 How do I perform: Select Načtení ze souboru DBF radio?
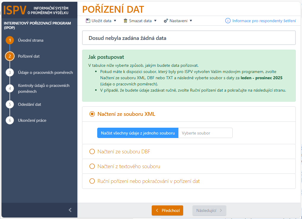coord(92,152)
